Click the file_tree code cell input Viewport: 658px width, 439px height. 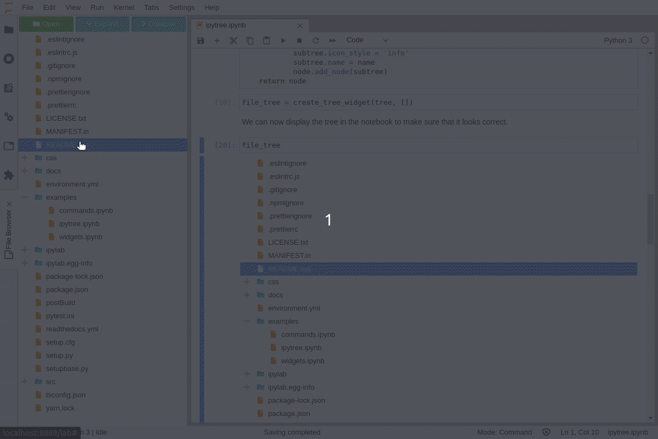[x=439, y=145]
